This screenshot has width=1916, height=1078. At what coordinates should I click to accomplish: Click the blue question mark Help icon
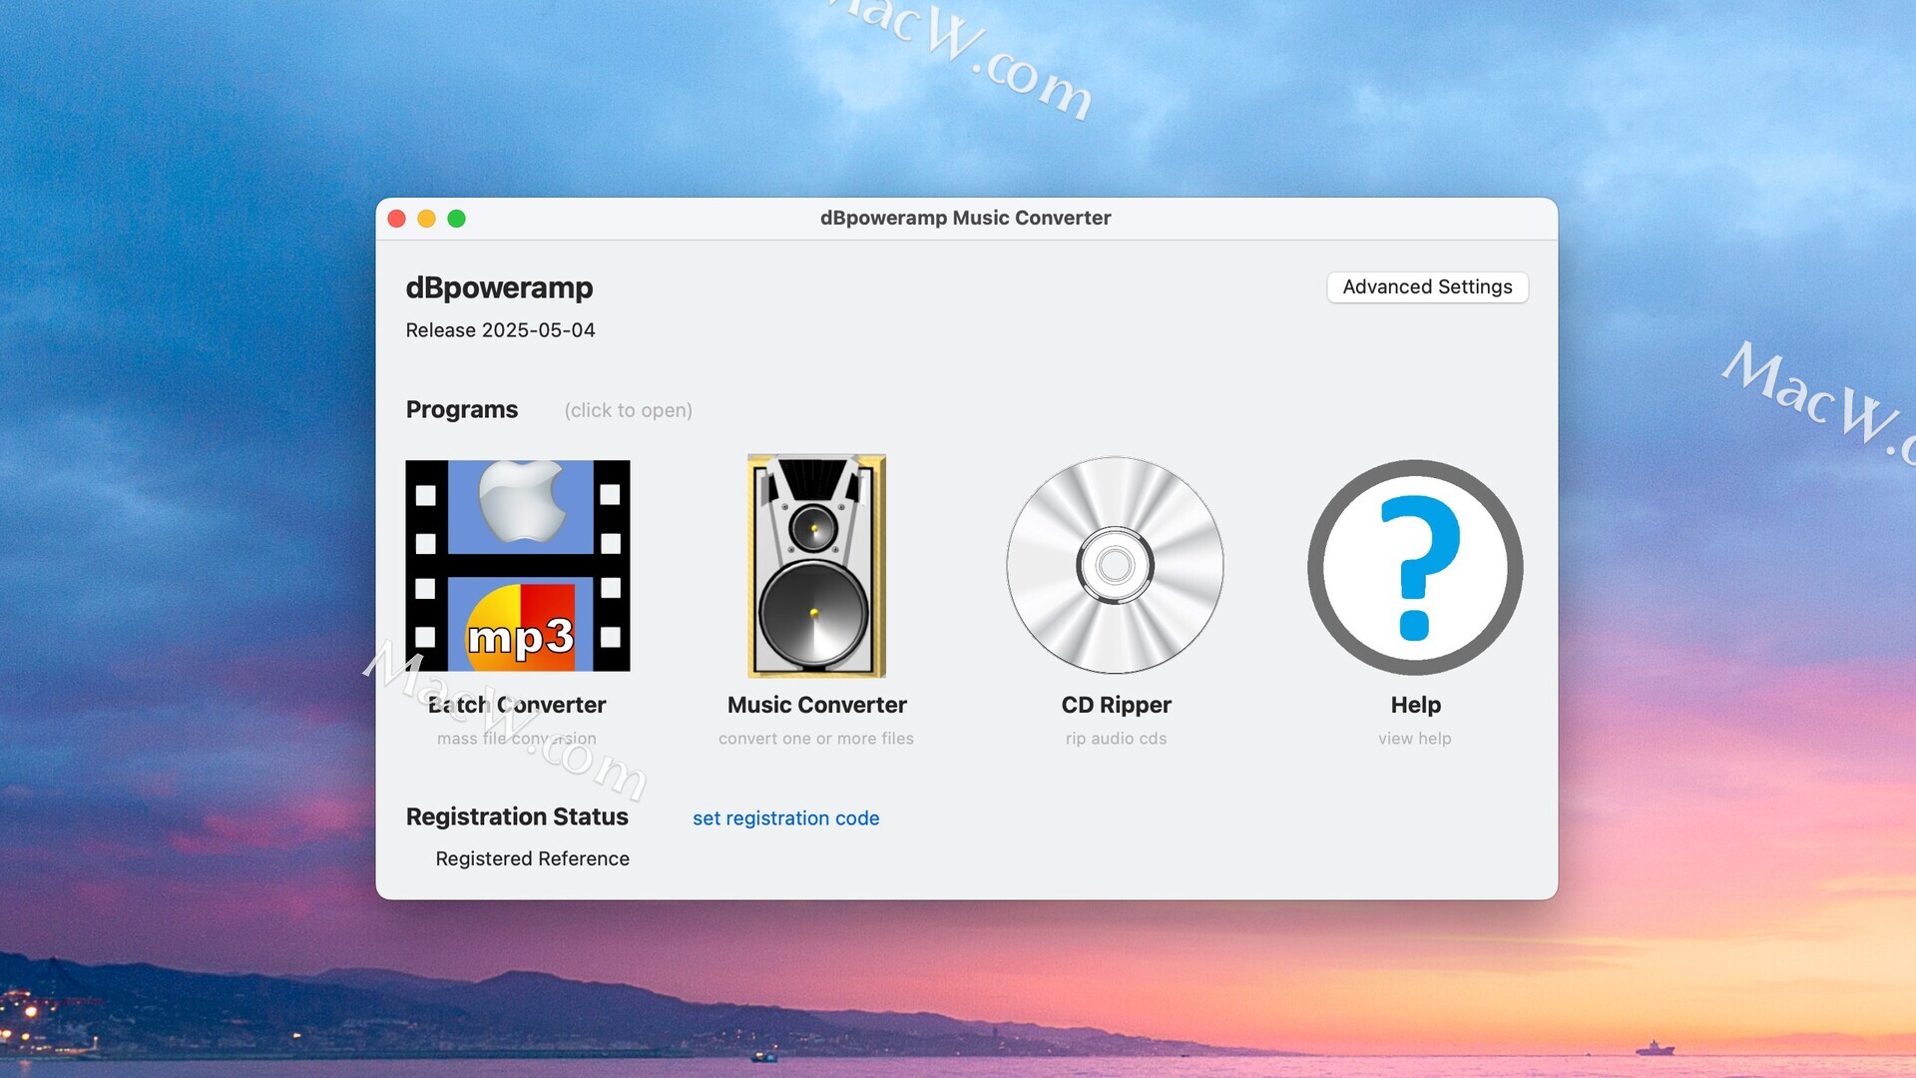click(1414, 566)
